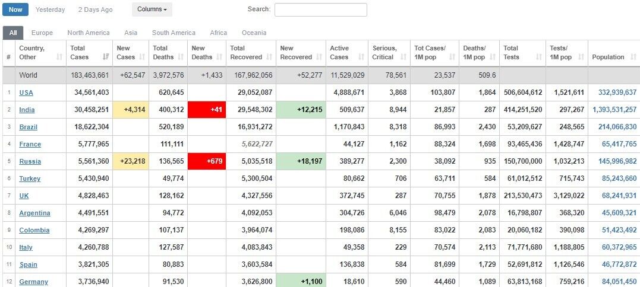Sort by Active Cases sort icon
This screenshot has height=287, width=640.
click(x=360, y=57)
